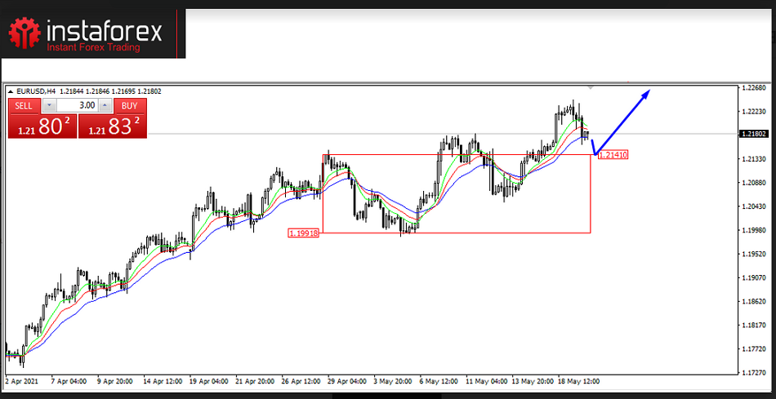
Task: Click the BUY button
Action: point(129,105)
